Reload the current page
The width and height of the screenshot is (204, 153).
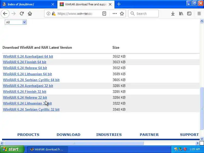22,14
